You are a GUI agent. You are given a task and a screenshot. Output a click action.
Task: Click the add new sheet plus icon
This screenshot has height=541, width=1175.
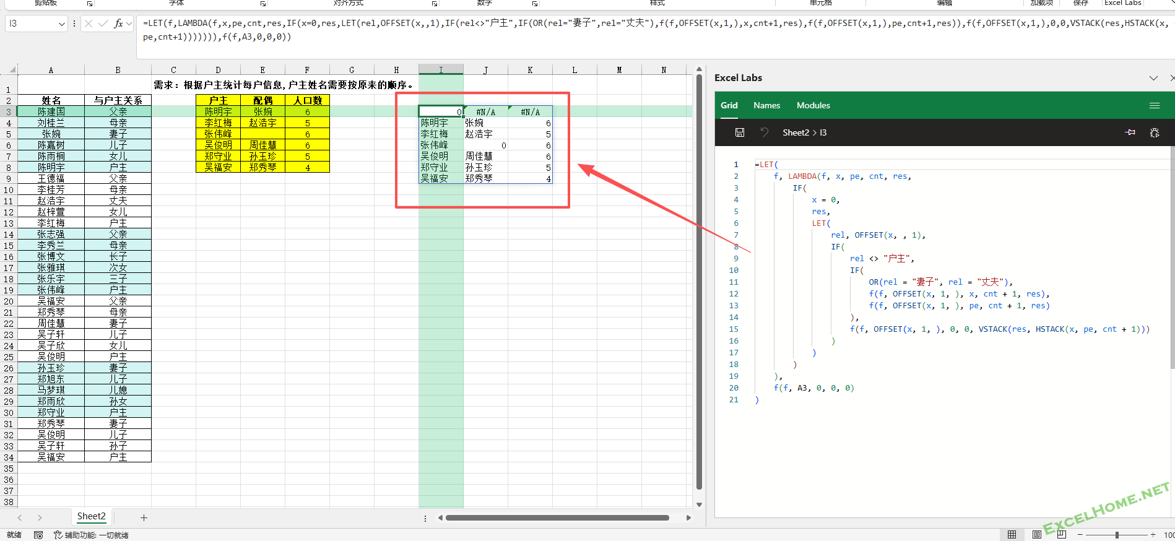pos(144,517)
